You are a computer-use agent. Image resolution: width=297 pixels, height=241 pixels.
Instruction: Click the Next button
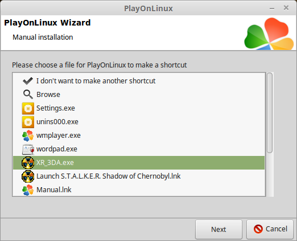(x=218, y=229)
